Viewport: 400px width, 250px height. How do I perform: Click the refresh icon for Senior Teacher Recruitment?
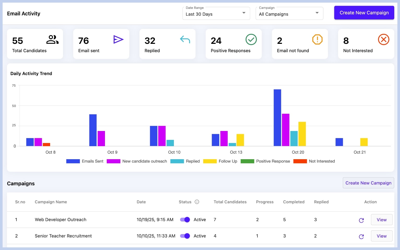pyautogui.click(x=361, y=237)
